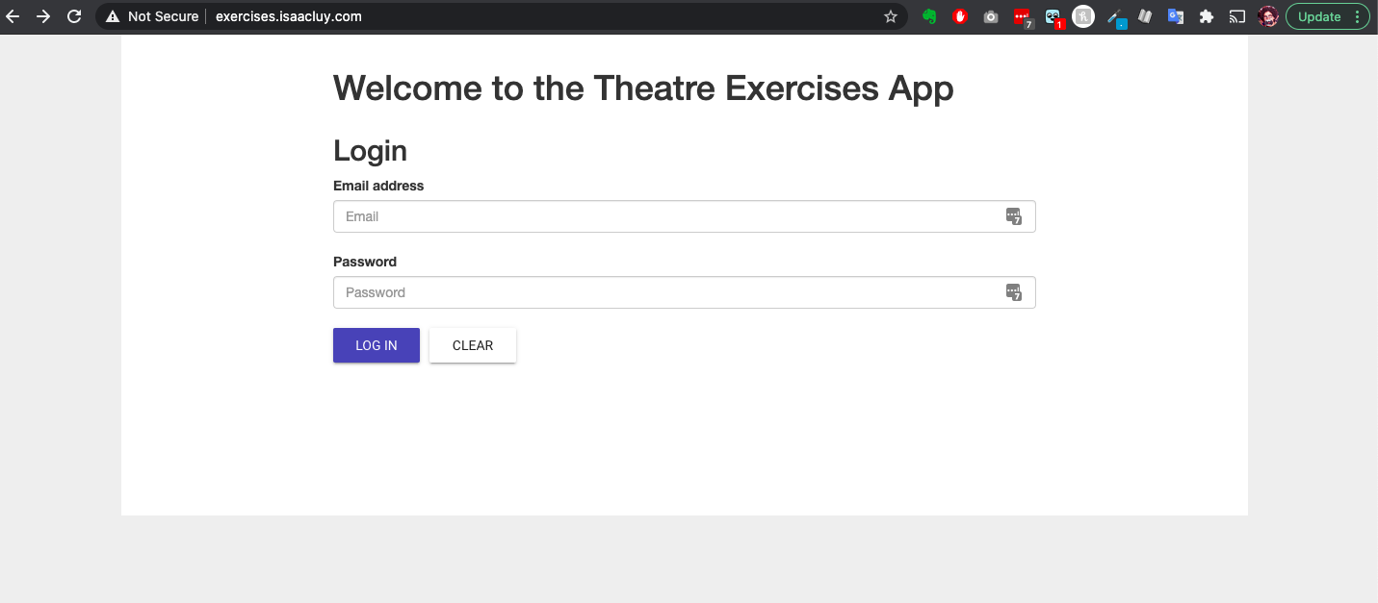
Task: Click 'Welcome to the Theatre Exercises App' heading
Action: [643, 88]
